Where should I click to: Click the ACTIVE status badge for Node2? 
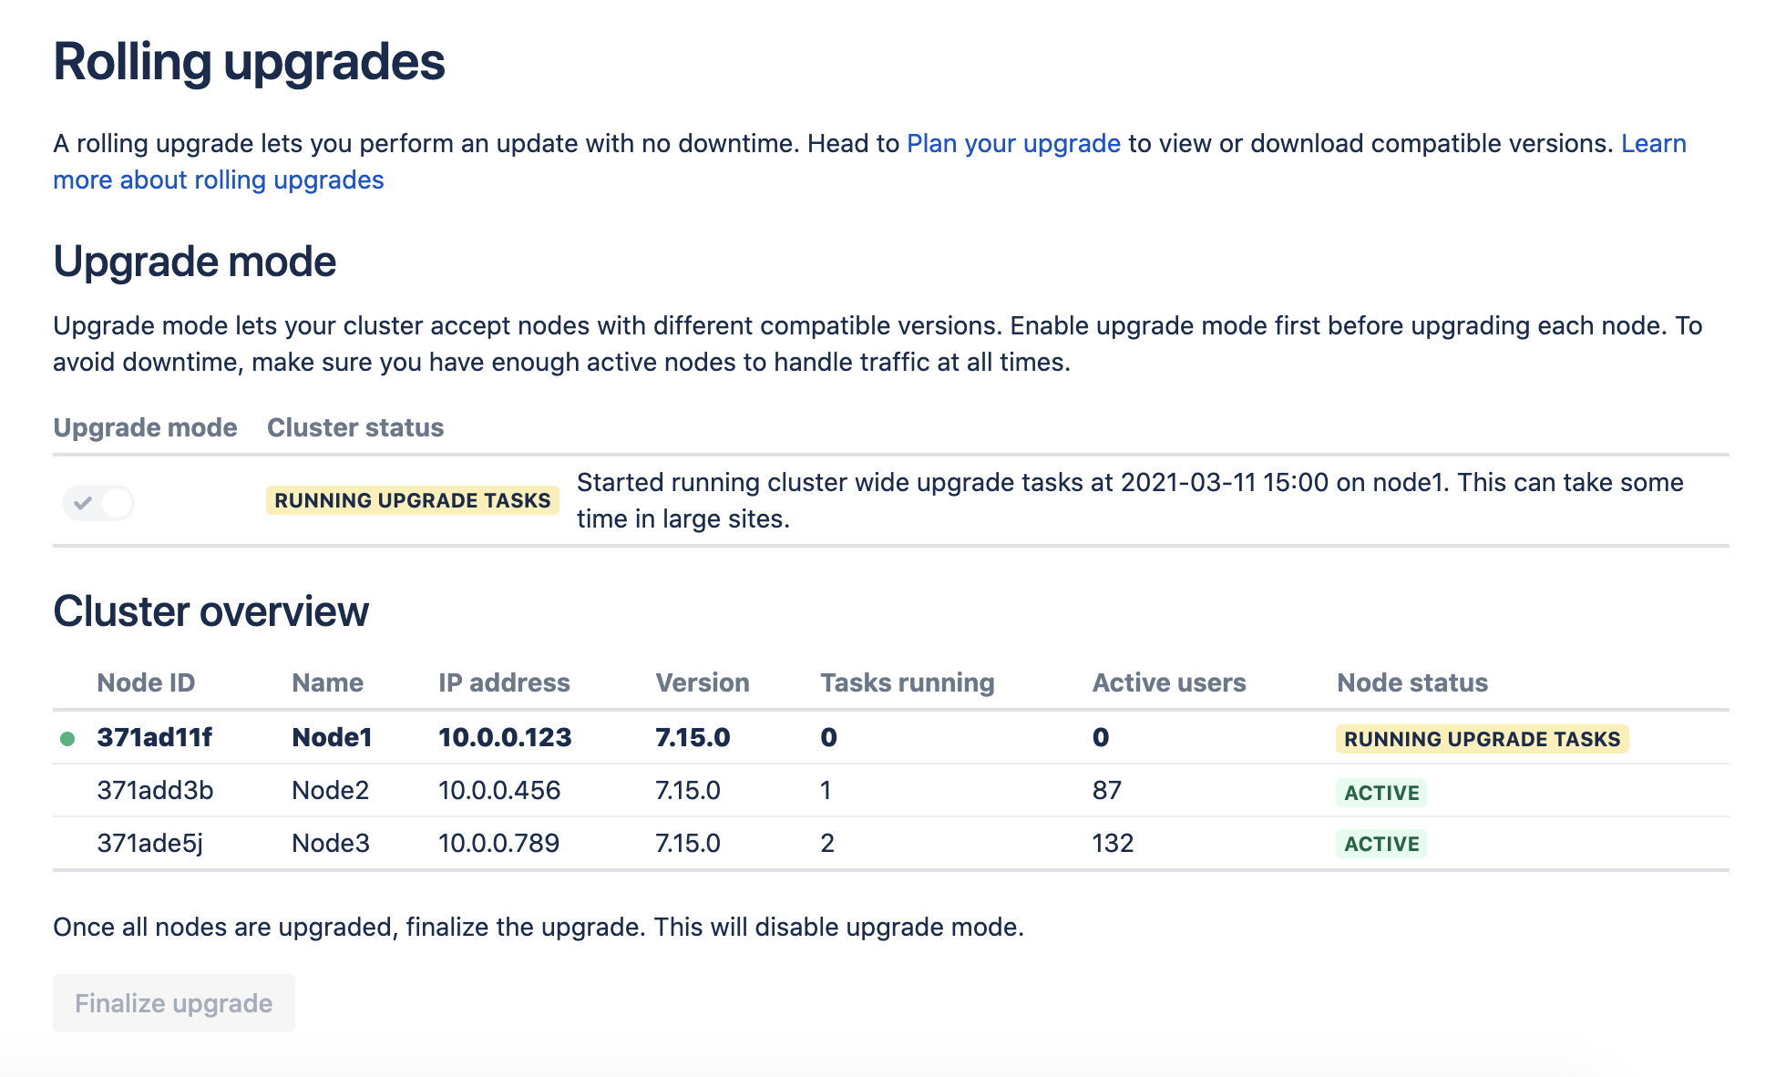click(x=1381, y=793)
